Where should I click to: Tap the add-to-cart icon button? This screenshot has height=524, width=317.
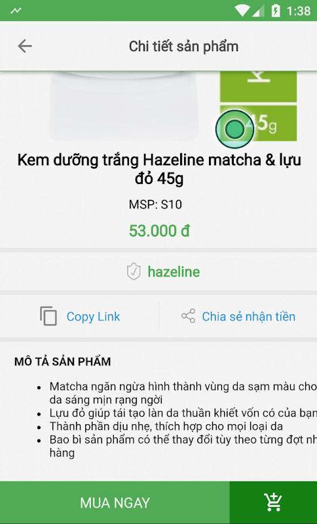point(273,502)
